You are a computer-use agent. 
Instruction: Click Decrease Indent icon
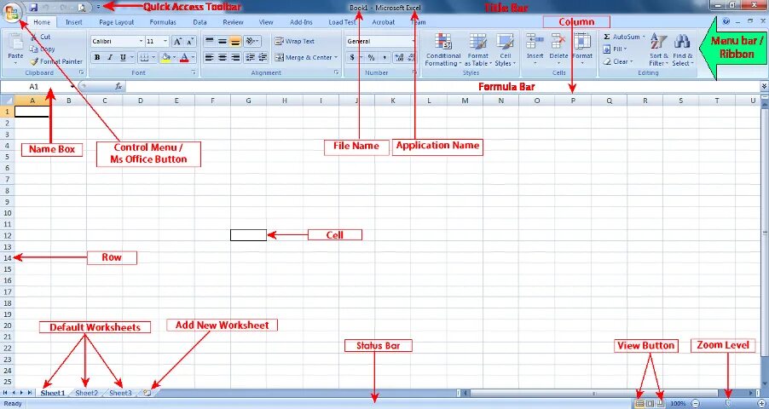[x=250, y=57]
